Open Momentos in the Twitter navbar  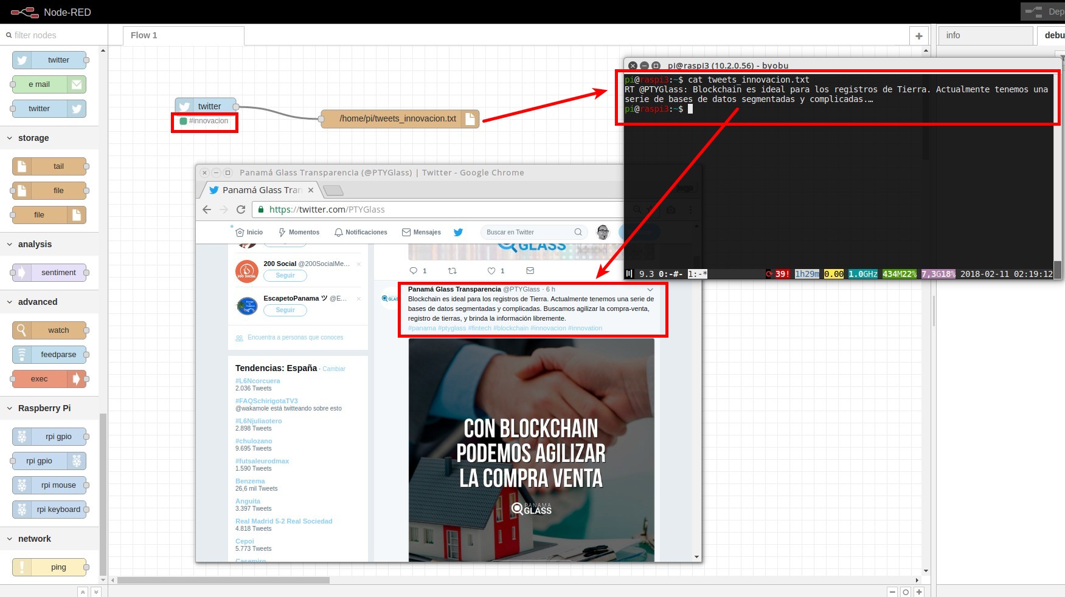coord(299,232)
